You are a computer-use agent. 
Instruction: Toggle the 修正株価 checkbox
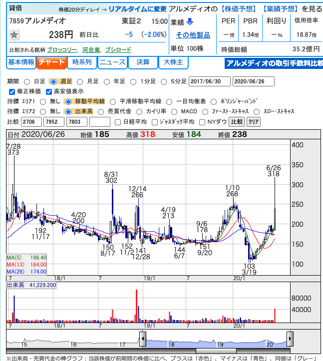pos(12,92)
